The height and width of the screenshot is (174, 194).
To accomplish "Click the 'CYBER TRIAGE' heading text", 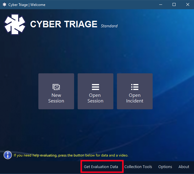I will click(x=64, y=24).
